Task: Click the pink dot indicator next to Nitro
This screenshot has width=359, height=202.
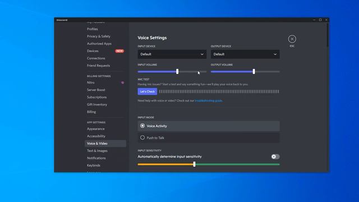Action: coord(122,82)
